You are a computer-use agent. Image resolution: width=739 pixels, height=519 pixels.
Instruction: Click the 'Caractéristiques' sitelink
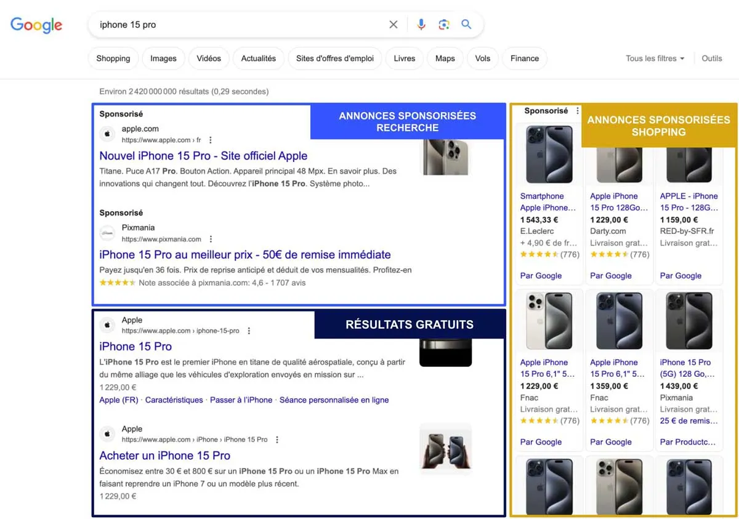click(174, 400)
